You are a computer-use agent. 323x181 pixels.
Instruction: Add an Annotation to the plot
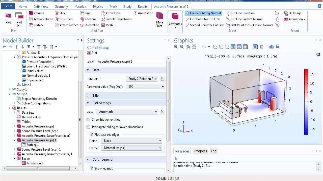pyautogui.click(x=143, y=13)
